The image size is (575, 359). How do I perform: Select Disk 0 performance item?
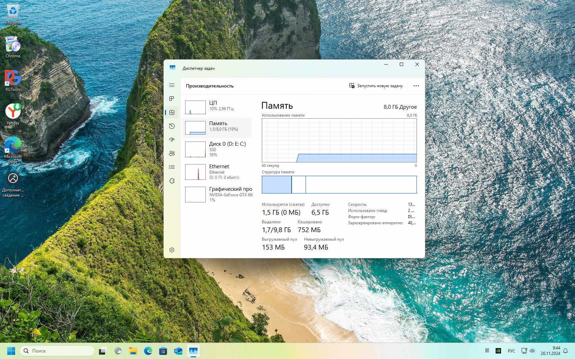pos(217,149)
